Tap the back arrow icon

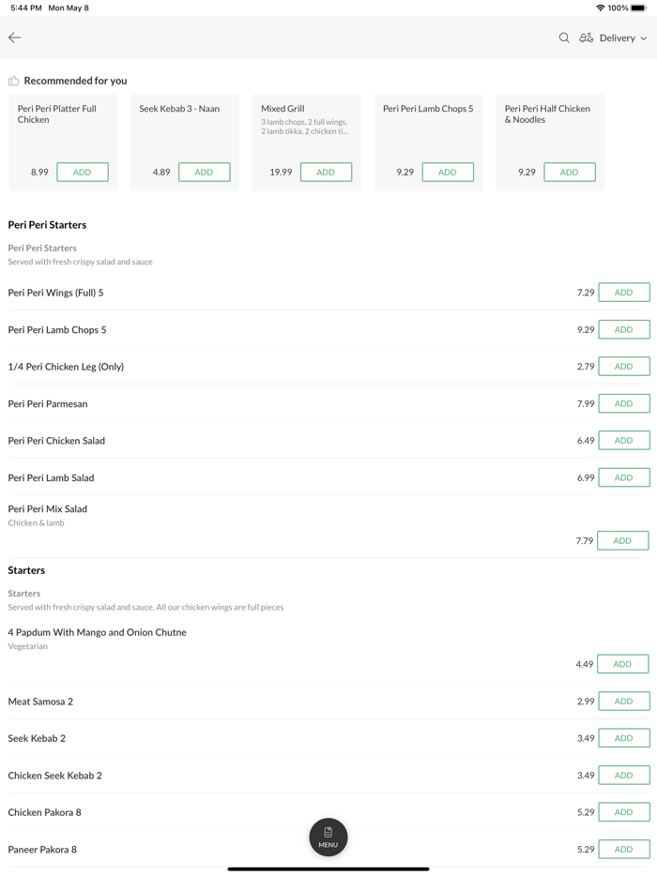point(15,38)
